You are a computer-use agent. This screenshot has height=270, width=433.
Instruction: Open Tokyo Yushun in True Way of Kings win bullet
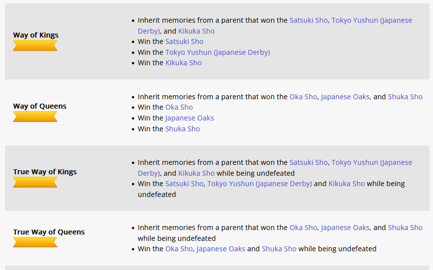pyautogui.click(x=259, y=184)
